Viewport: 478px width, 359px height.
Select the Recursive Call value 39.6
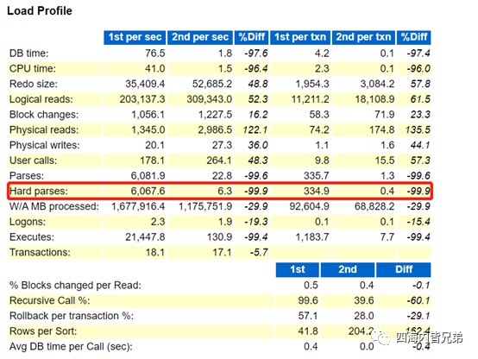click(364, 300)
